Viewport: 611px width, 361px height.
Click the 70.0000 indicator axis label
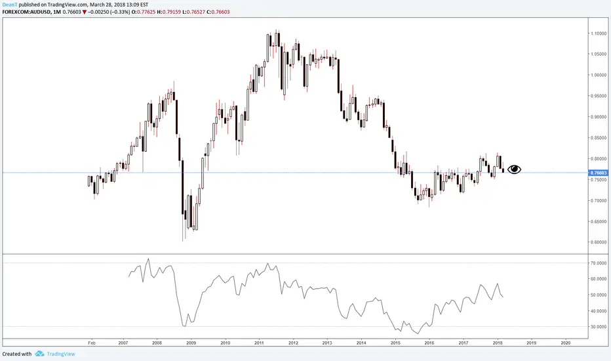click(x=598, y=263)
